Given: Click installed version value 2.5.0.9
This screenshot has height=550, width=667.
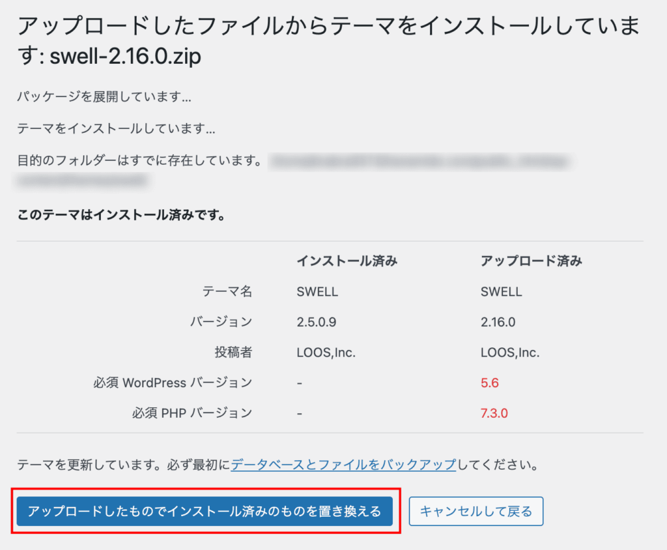Looking at the screenshot, I should point(317,322).
